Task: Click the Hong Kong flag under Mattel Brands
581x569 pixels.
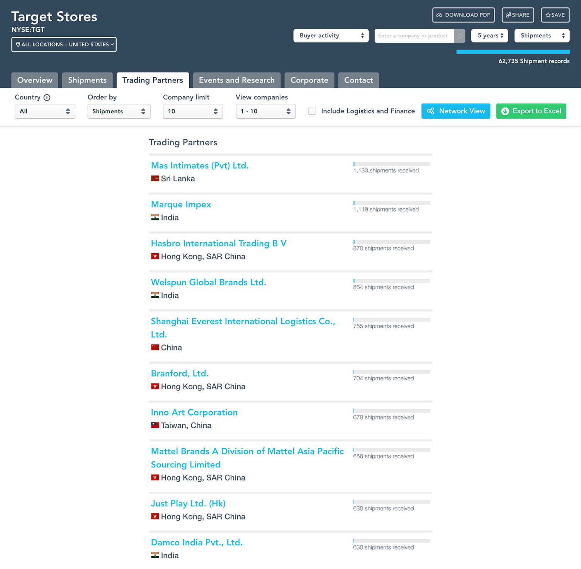Action: 155,477
